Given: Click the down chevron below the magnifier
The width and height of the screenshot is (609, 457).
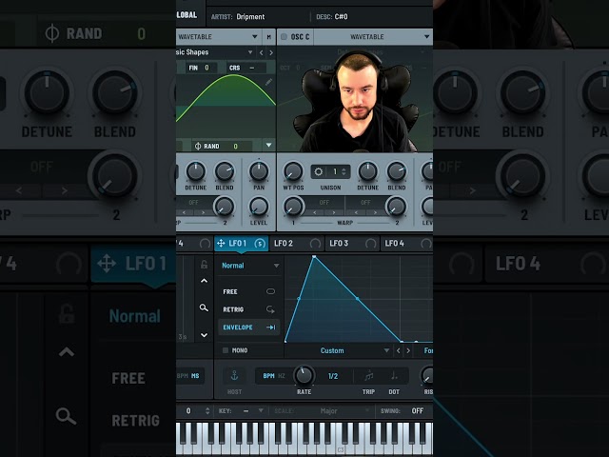Looking at the screenshot, I should (204, 335).
